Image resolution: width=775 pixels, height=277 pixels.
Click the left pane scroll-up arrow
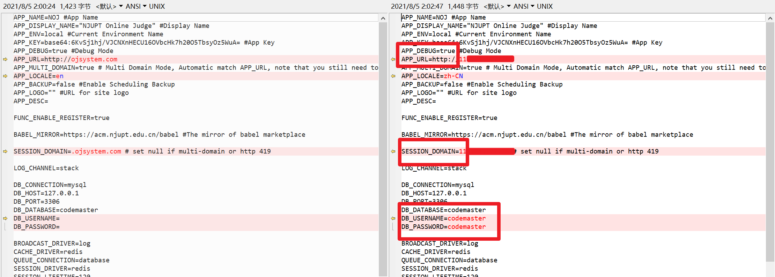click(383, 18)
